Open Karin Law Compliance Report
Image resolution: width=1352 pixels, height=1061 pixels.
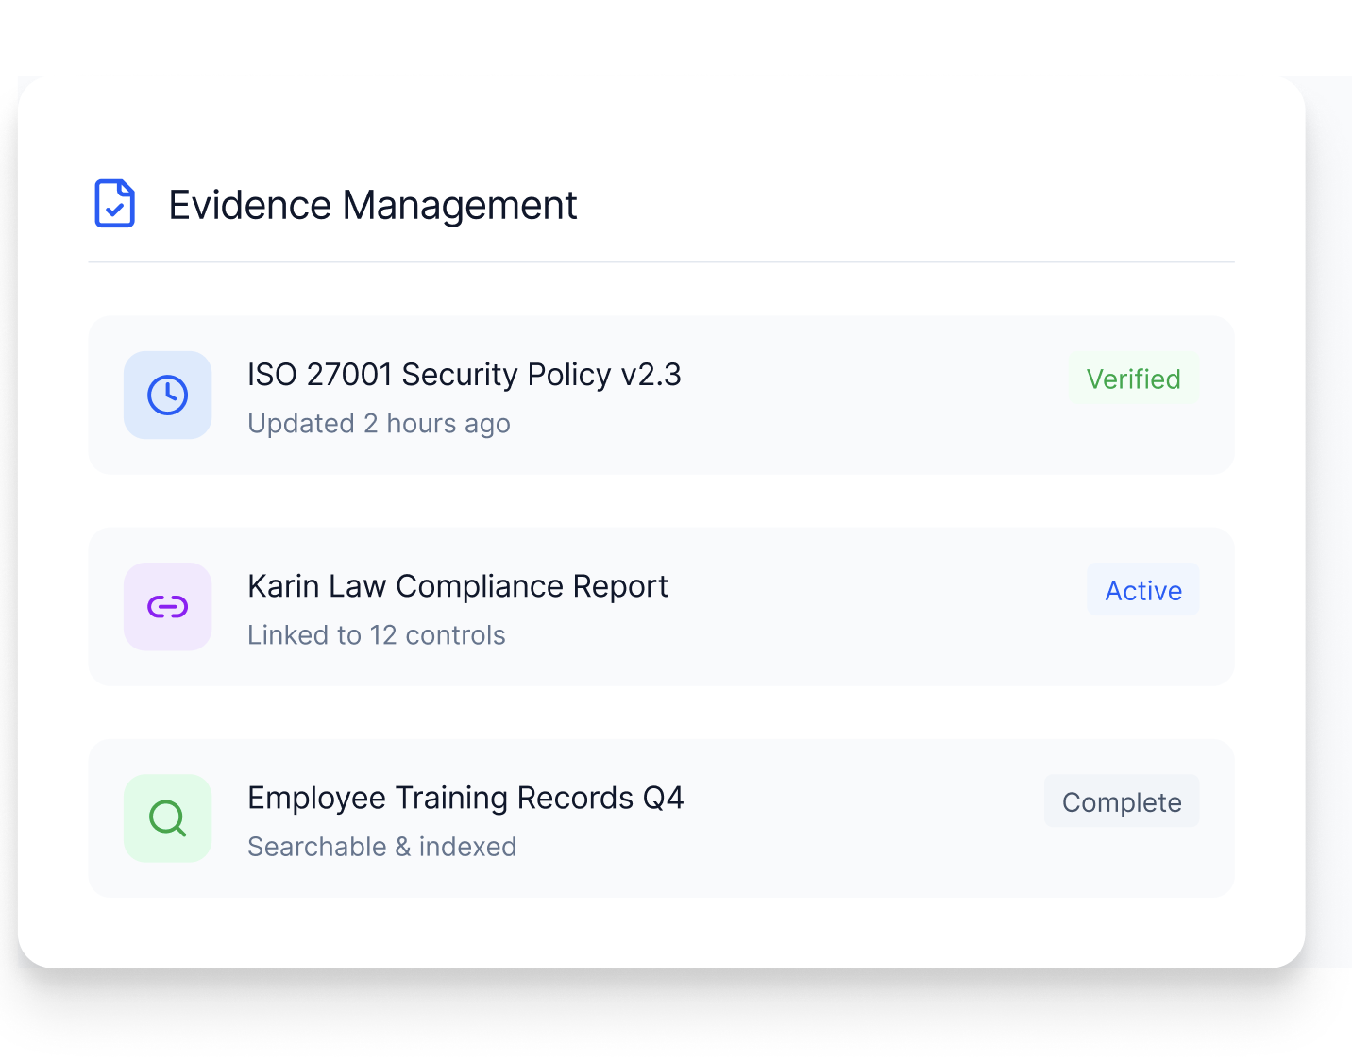coord(457,586)
